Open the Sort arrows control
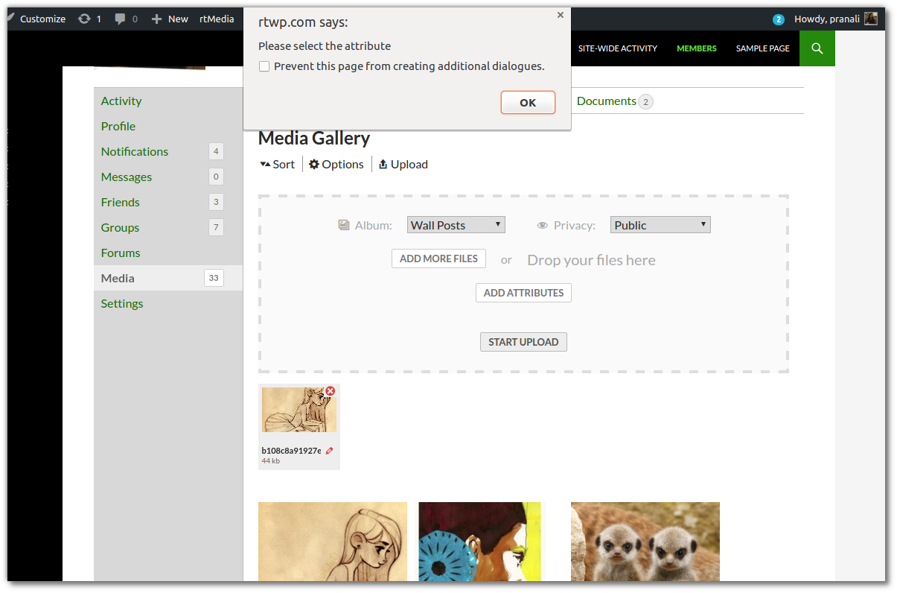The width and height of the screenshot is (897, 593). pyautogui.click(x=277, y=165)
